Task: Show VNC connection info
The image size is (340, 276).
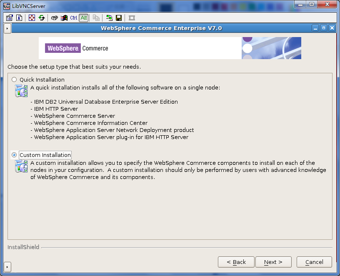Action: [19, 18]
